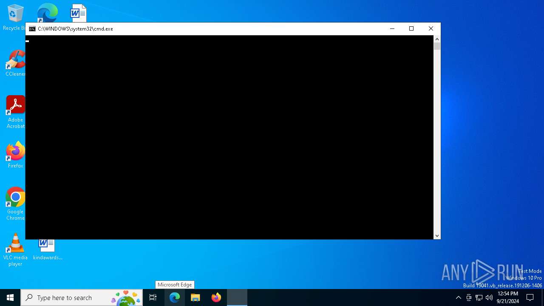Click the scroll down arrow in cmd window
The width and height of the screenshot is (544, 306).
437,235
